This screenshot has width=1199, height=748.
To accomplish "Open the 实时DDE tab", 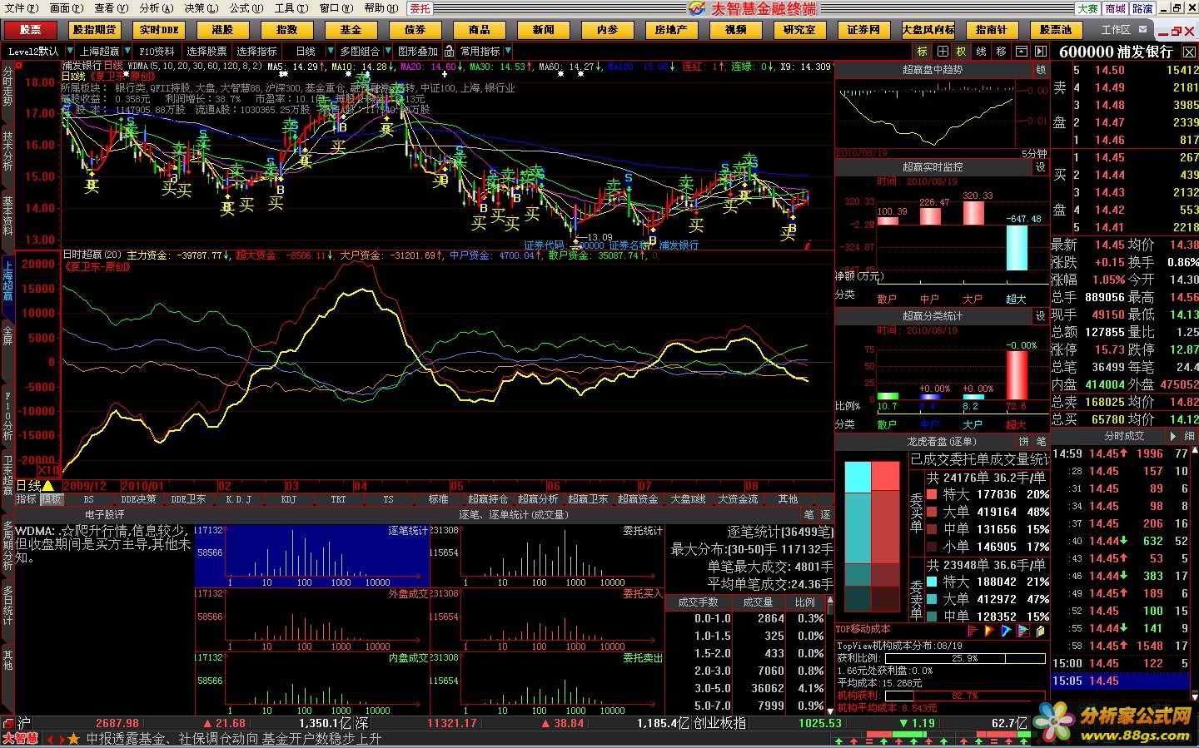I will tap(159, 30).
